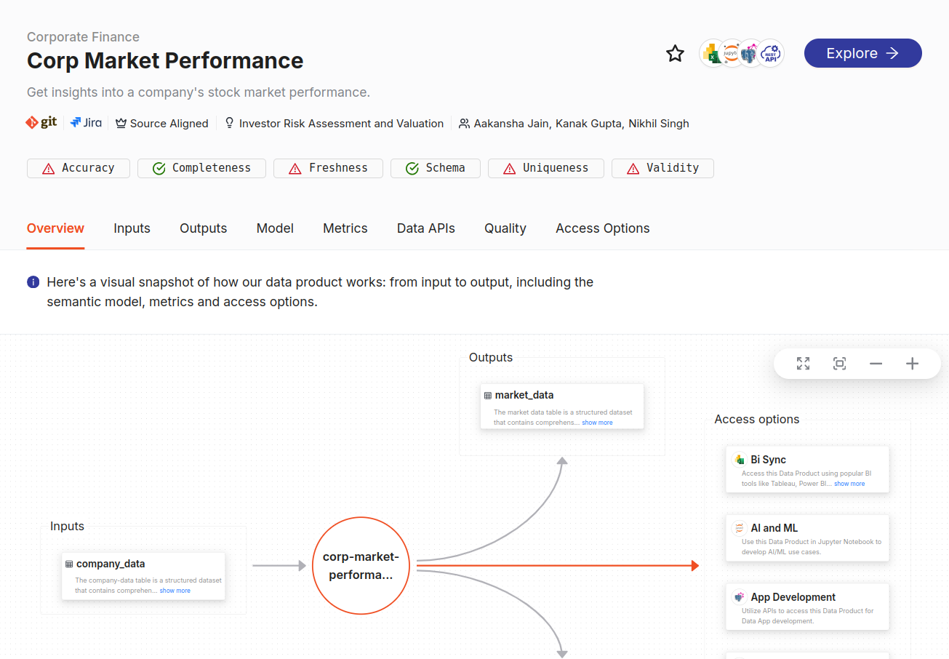Click the Completeness green check icon

click(159, 169)
